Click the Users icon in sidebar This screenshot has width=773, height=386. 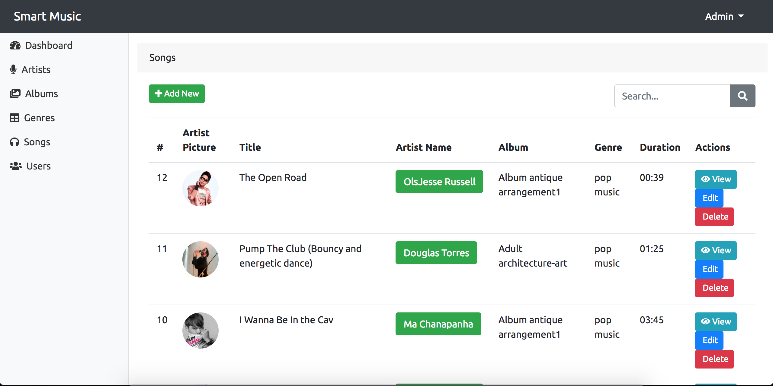point(15,166)
